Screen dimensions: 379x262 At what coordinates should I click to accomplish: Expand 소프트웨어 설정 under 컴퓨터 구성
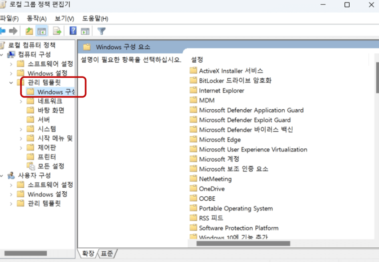tap(11, 64)
